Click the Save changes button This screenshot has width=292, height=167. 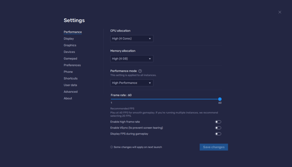[x=214, y=147]
